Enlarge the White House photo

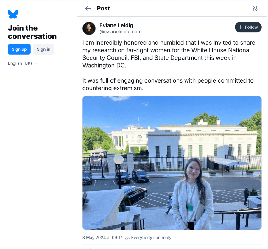(x=172, y=163)
